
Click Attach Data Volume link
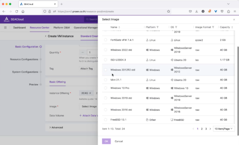89,116
